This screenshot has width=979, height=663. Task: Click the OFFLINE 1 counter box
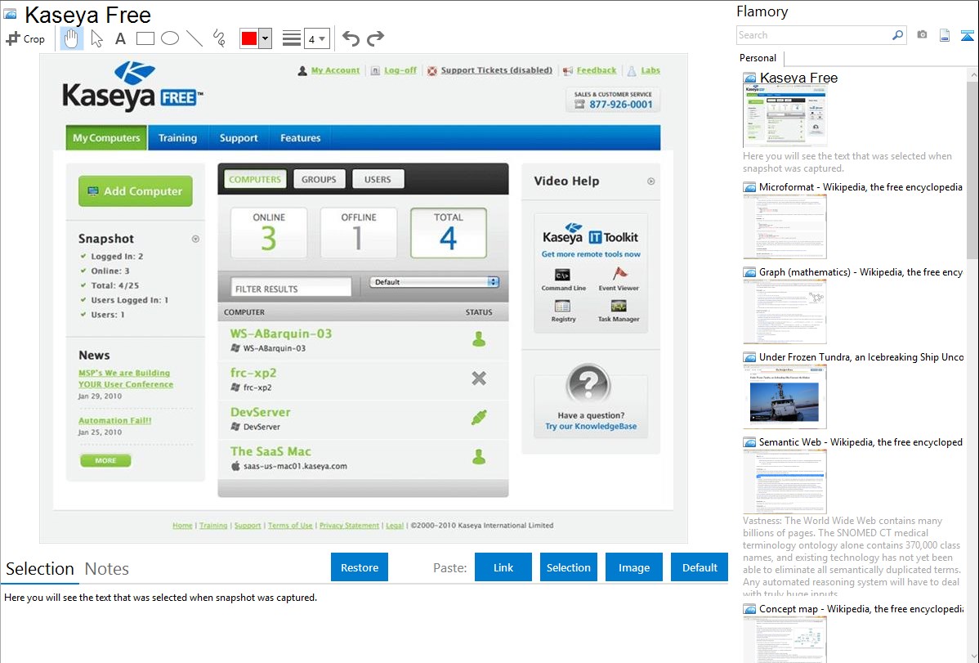tap(359, 233)
